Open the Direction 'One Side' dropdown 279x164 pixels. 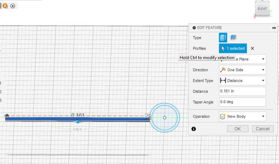coord(242,70)
